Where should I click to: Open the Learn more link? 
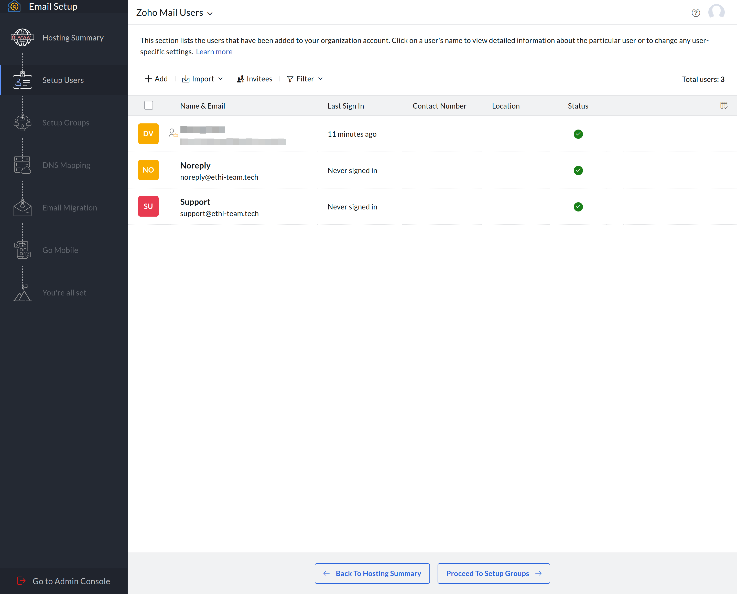[214, 52]
